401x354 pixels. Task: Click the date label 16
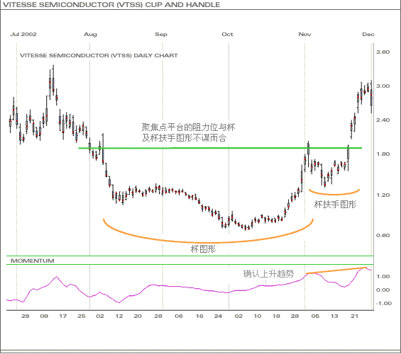point(199,316)
